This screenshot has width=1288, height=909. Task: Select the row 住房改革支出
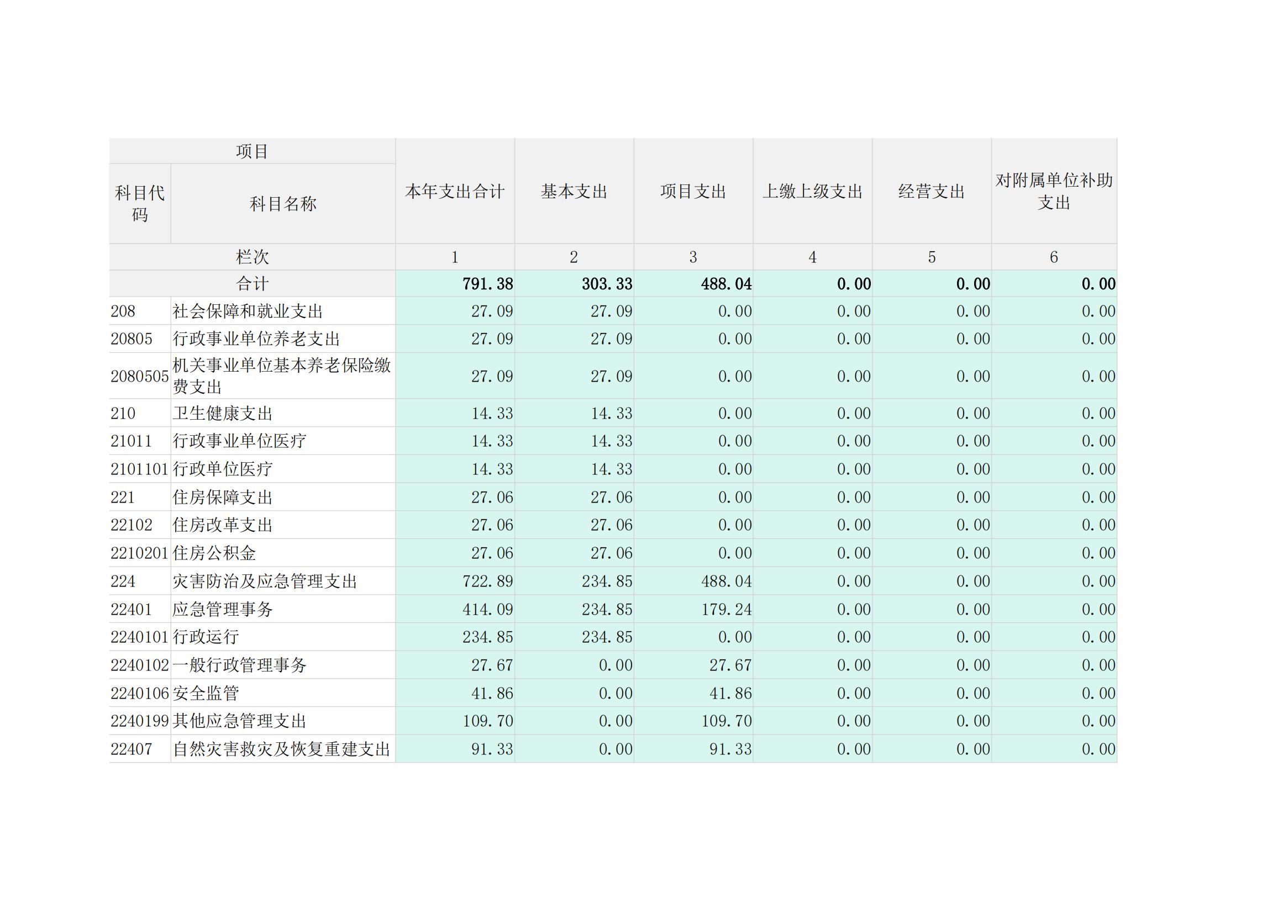tap(613, 525)
